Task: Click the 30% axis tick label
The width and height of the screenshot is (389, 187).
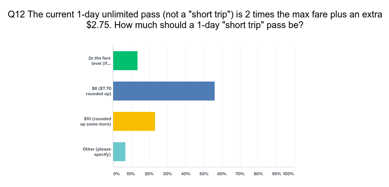Action: tap(168, 174)
